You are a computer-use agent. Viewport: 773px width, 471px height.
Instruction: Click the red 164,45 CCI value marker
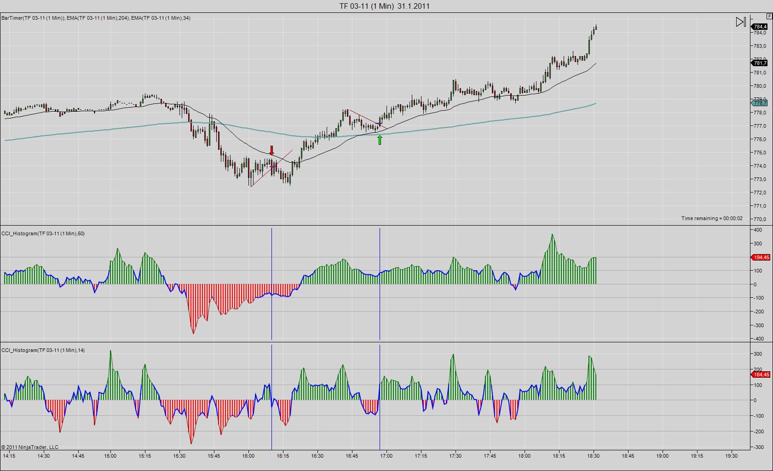pyautogui.click(x=761, y=375)
